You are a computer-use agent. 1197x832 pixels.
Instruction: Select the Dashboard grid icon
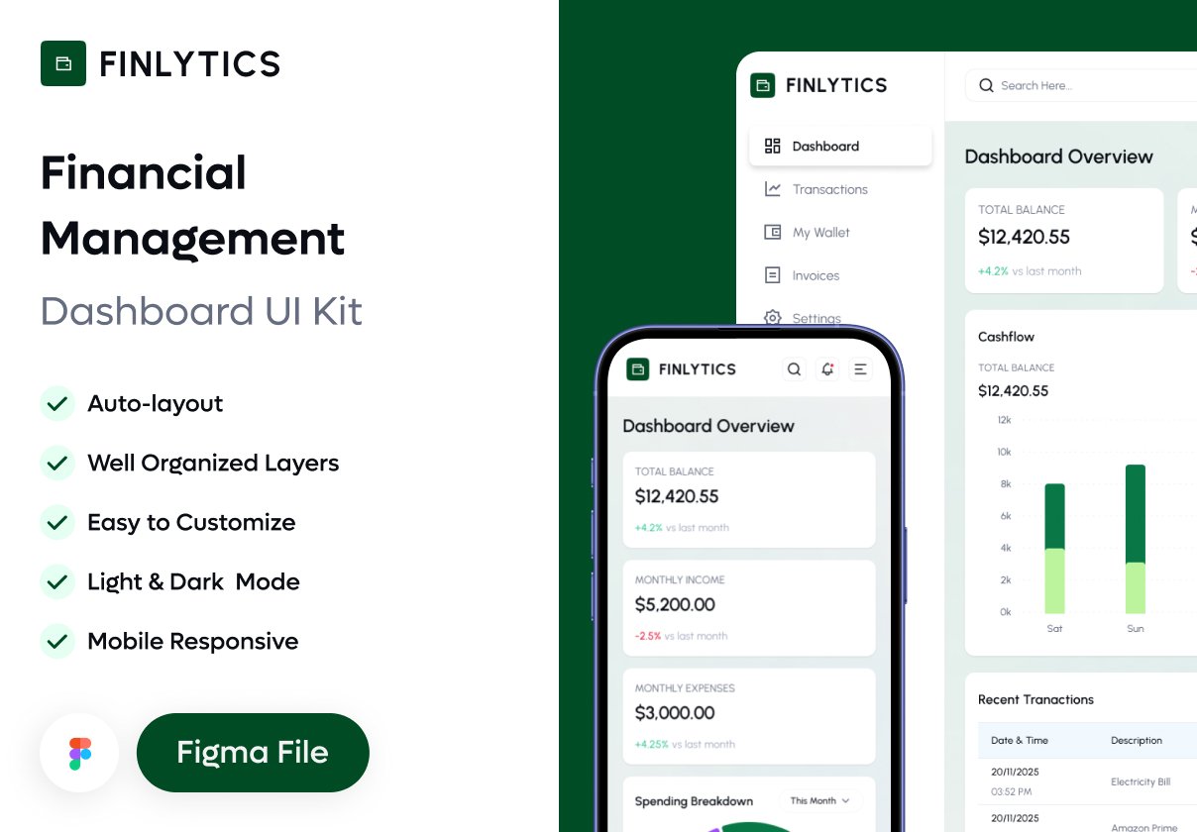pos(773,146)
